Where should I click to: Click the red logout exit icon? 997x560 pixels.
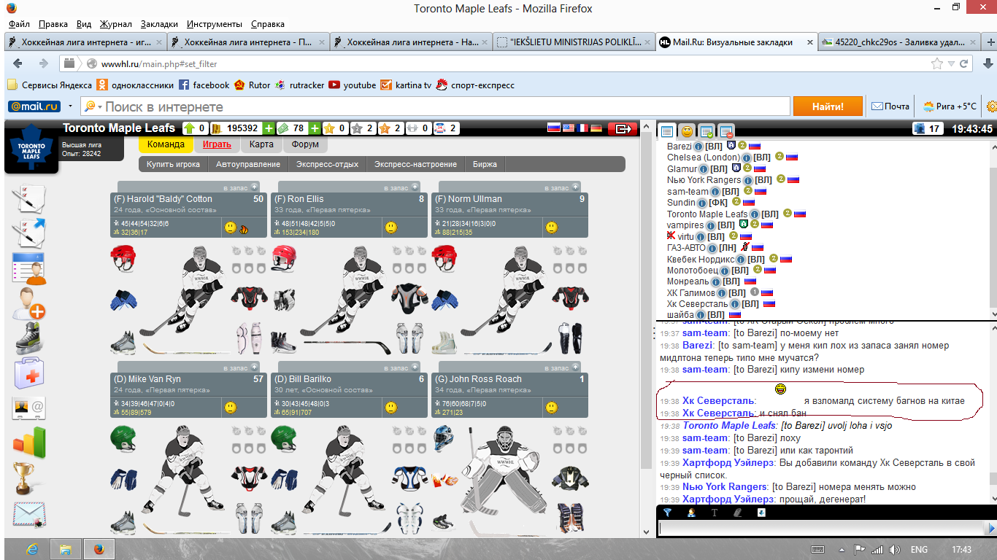tap(623, 128)
